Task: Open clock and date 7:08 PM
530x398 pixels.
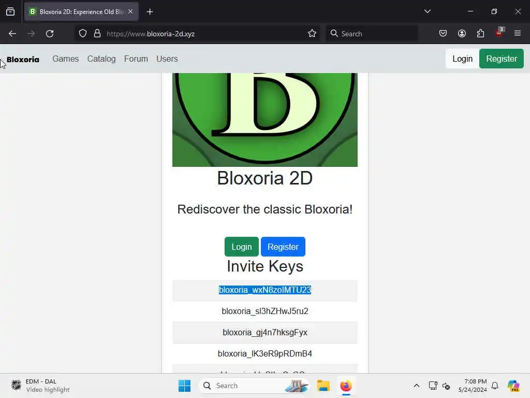Action: coord(473,386)
